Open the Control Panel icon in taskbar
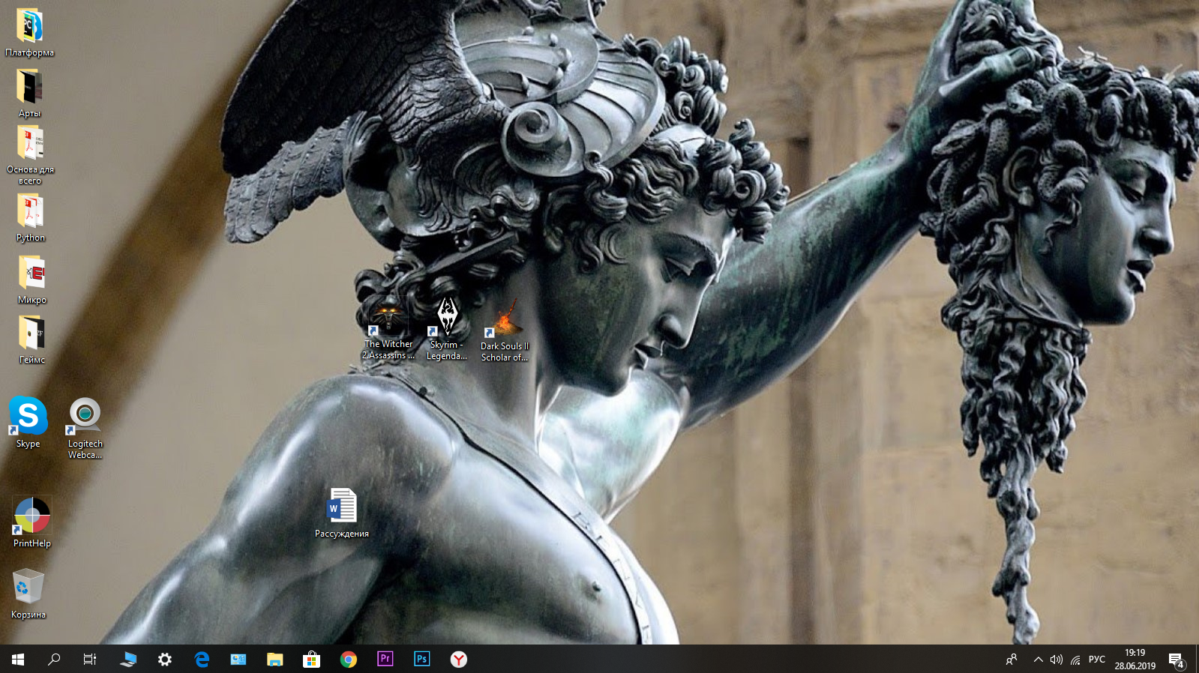1199x673 pixels. point(238,660)
